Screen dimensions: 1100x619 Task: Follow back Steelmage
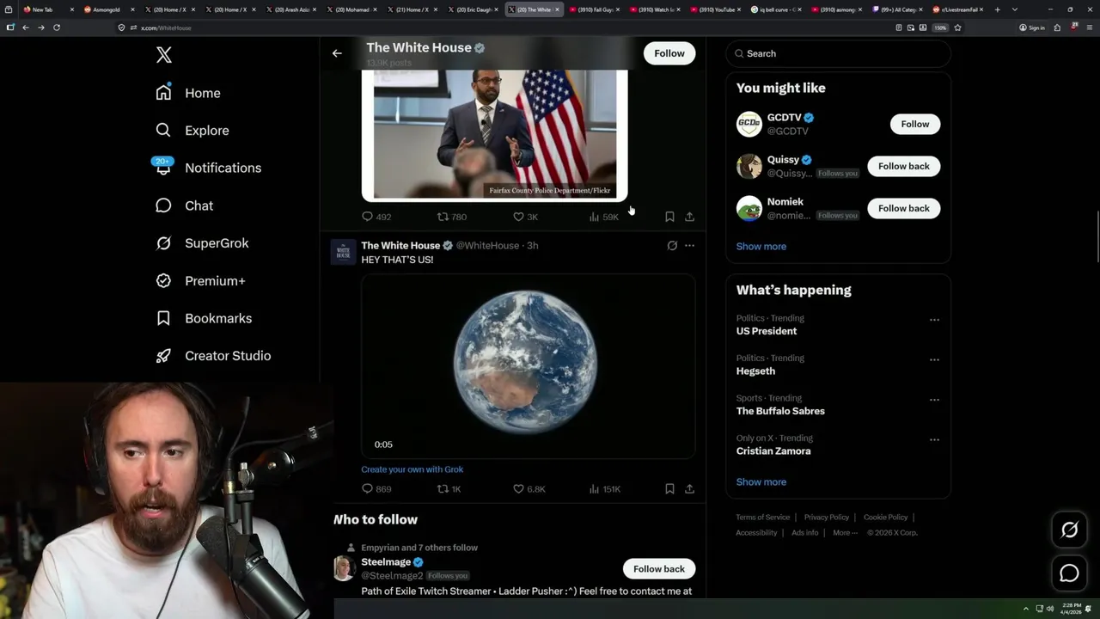click(658, 569)
